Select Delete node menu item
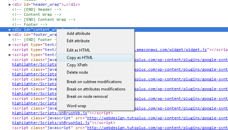 coord(77,72)
